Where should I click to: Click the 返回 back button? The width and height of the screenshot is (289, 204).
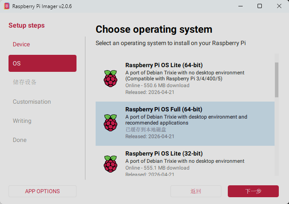pos(196,191)
